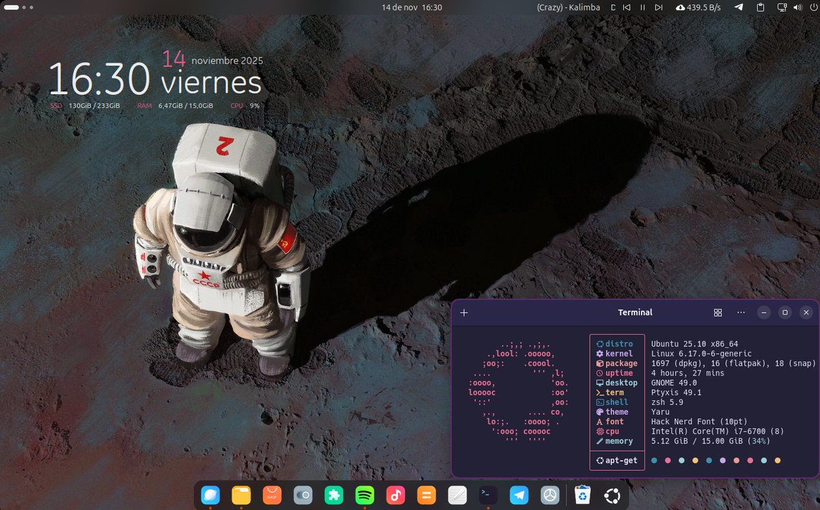Skip to previous track in top bar

pyautogui.click(x=627, y=8)
